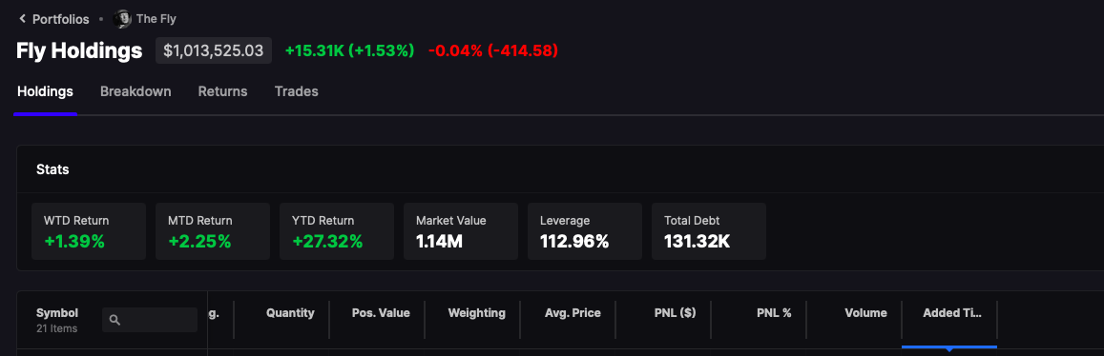This screenshot has width=1104, height=356.
Task: Select the Leverage stat card
Action: [x=584, y=231]
